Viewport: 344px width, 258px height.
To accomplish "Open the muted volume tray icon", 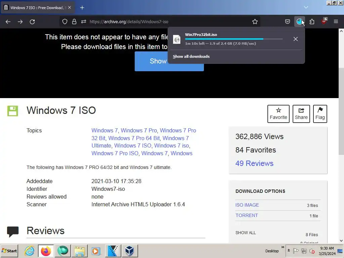I will click(x=312, y=251).
